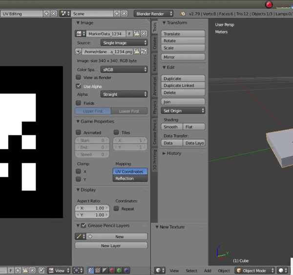The image size is (293, 275).
Task: Open the Set Origin dropdown
Action: click(x=183, y=111)
